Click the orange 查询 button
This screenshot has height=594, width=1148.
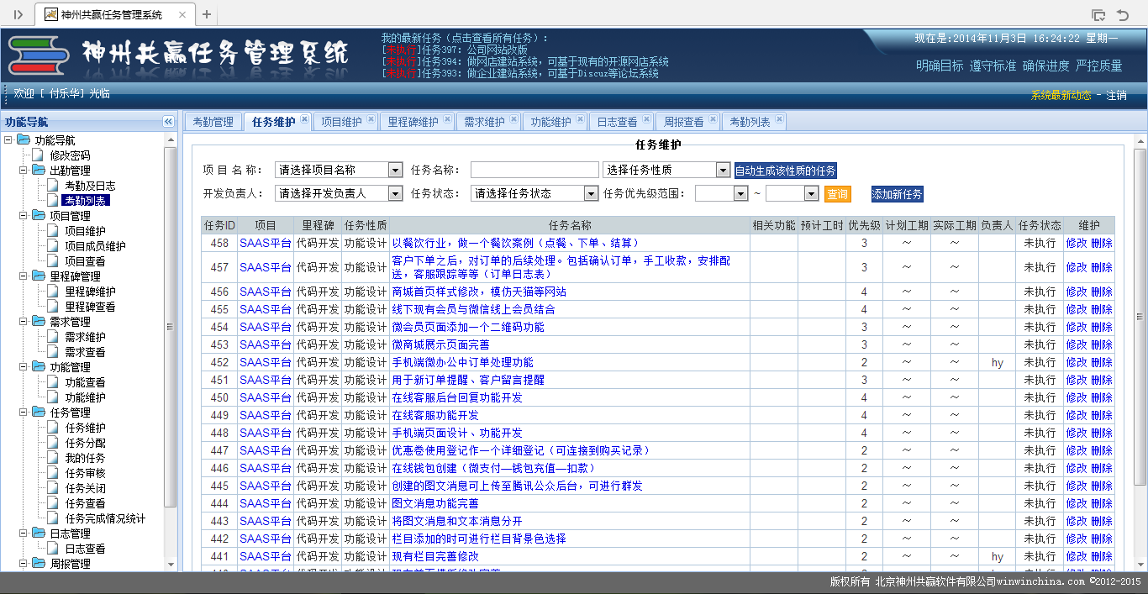point(837,194)
